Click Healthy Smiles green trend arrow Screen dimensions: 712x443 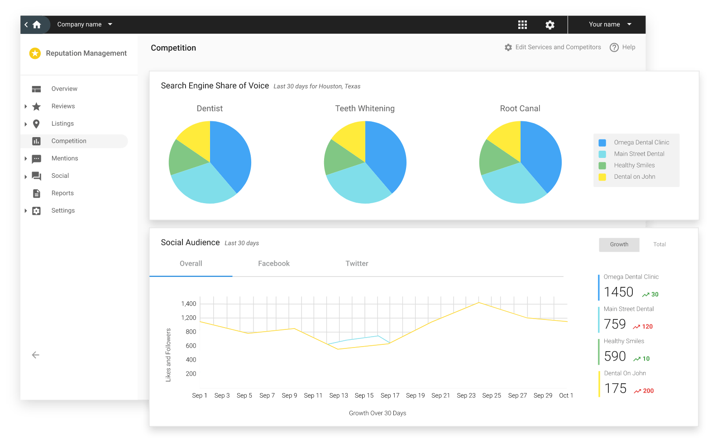click(637, 359)
